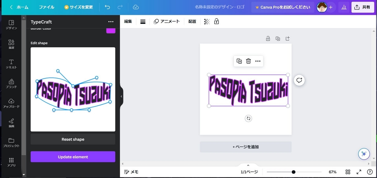377x178 pixels.
Task: Click the 共有 share button
Action: tap(362, 7)
